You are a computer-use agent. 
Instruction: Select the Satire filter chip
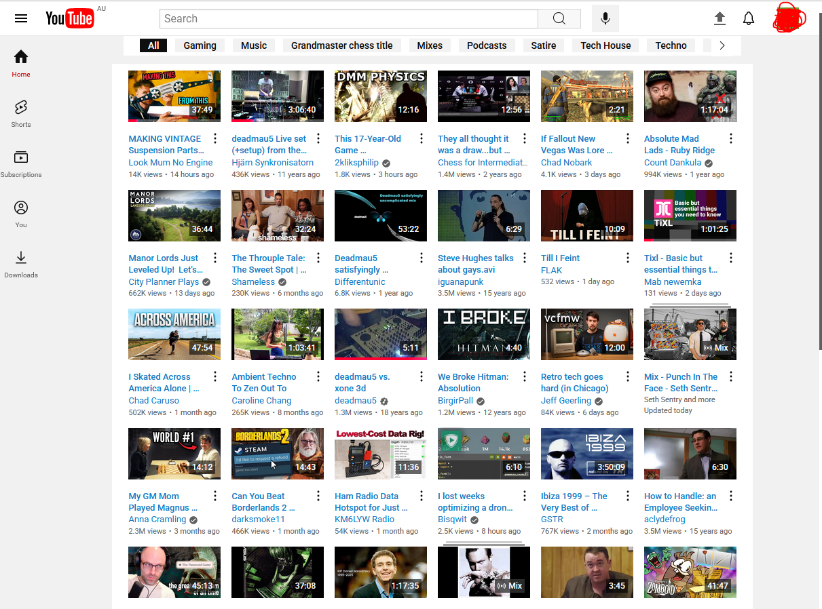pyautogui.click(x=544, y=45)
